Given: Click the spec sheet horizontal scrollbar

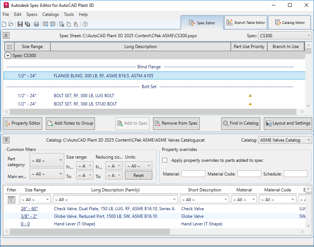Looking at the screenshot, I should pos(153,112).
